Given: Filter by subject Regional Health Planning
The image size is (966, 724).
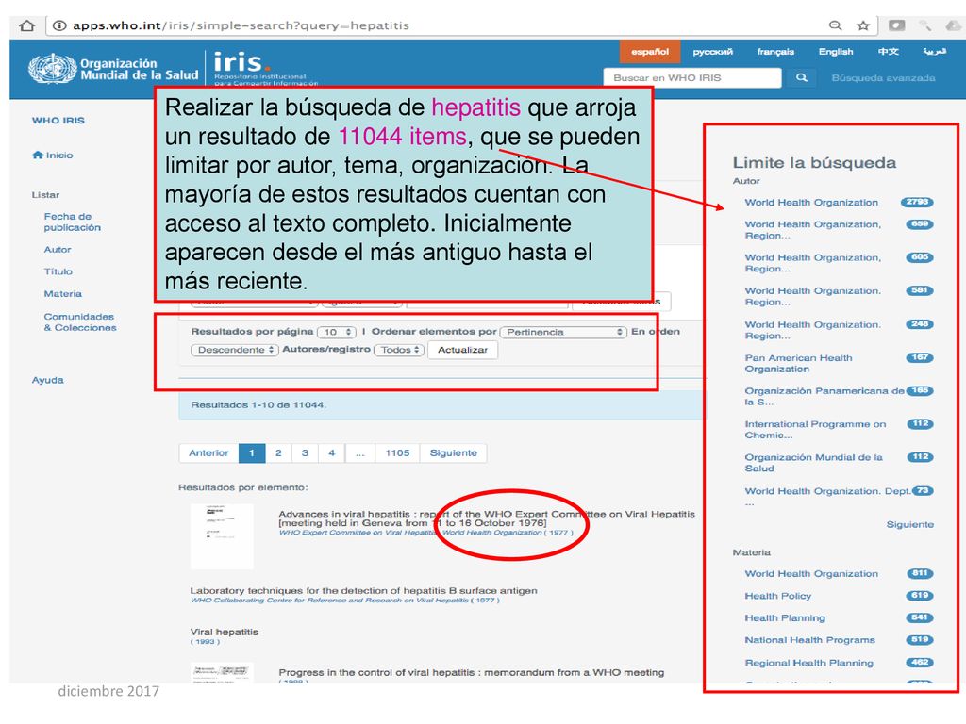Looking at the screenshot, I should pyautogui.click(x=808, y=663).
